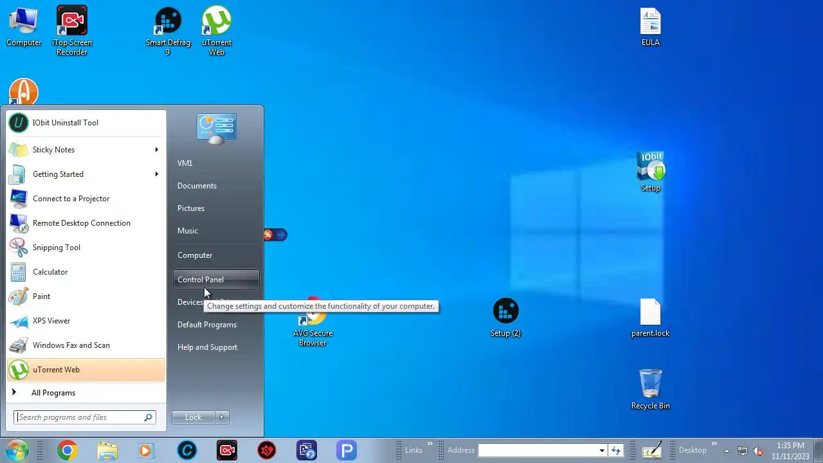Image resolution: width=823 pixels, height=463 pixels.
Task: Select IObit Setup installer on desktop
Action: (x=651, y=172)
